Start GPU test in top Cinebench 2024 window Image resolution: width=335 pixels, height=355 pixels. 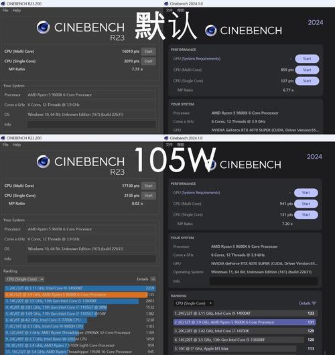point(307,59)
